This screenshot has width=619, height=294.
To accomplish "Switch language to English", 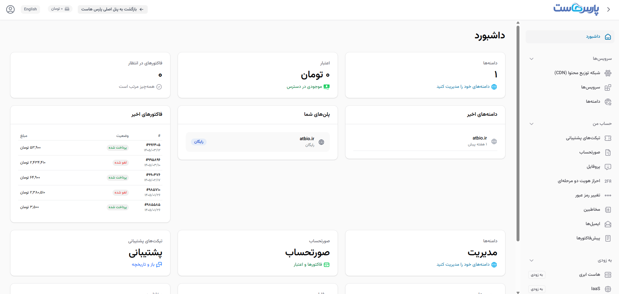I will pos(30,9).
